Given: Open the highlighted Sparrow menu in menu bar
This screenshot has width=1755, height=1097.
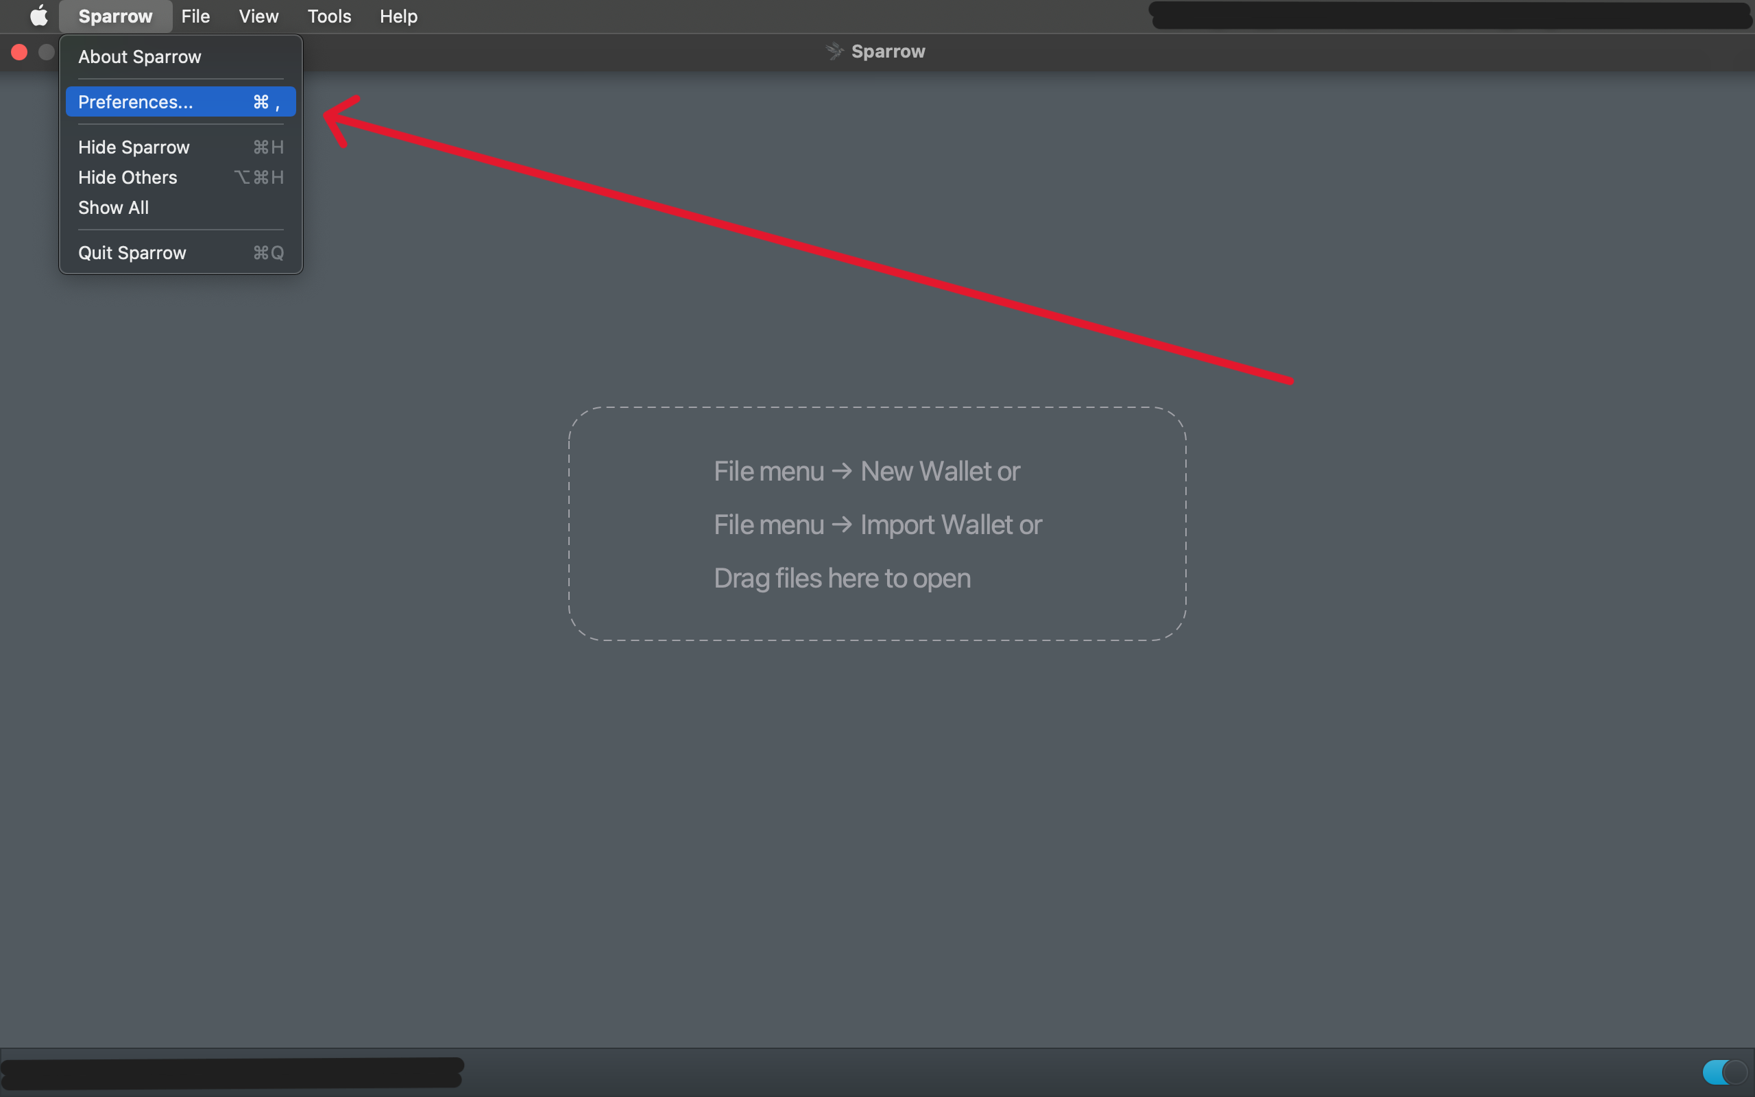Looking at the screenshot, I should pos(114,15).
